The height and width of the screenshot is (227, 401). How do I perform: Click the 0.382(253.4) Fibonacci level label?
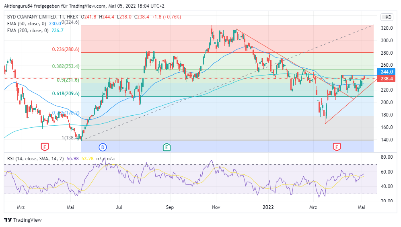point(66,66)
